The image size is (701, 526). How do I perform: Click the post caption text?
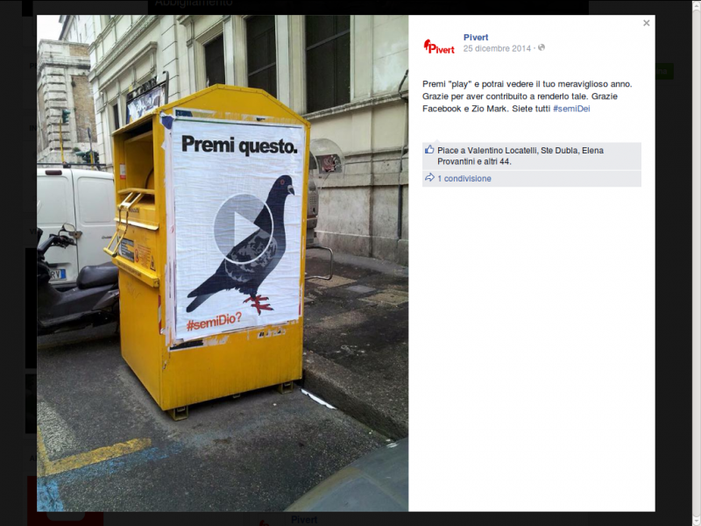[528, 96]
